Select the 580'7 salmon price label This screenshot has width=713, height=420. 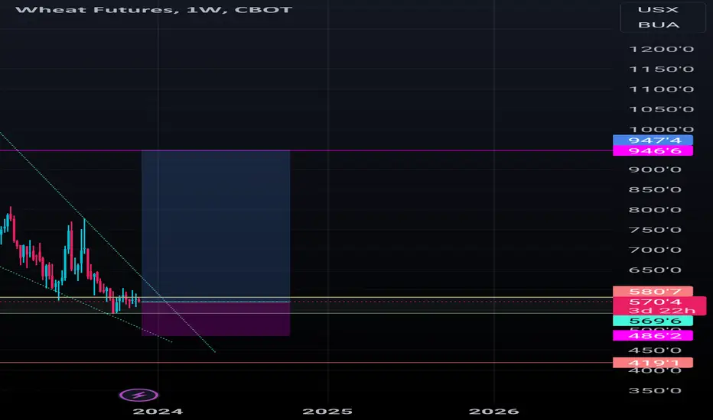tap(653, 291)
